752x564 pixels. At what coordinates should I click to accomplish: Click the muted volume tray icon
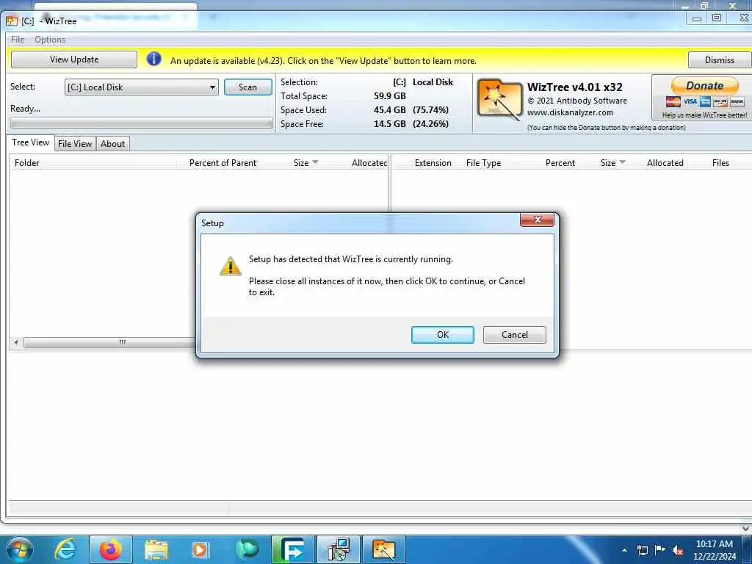pyautogui.click(x=678, y=551)
